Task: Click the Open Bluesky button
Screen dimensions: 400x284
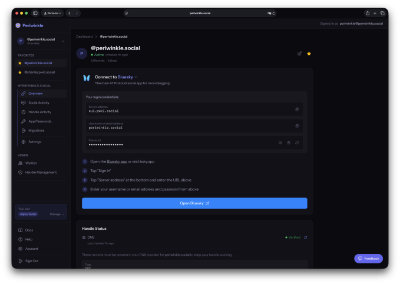Action: [194, 203]
